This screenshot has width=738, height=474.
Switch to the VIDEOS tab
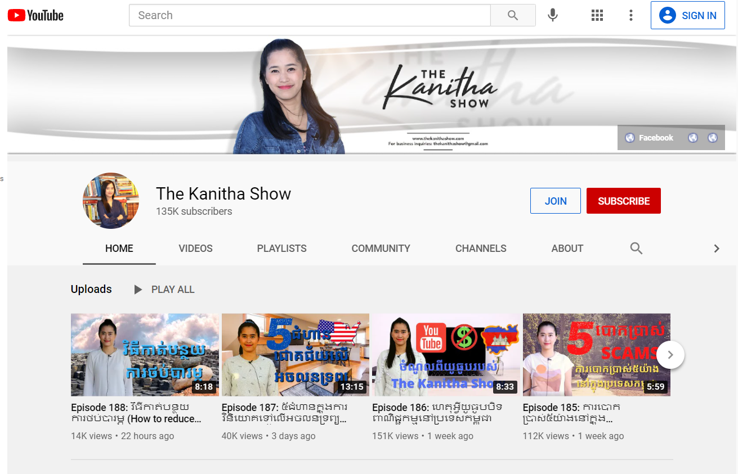[x=195, y=248]
